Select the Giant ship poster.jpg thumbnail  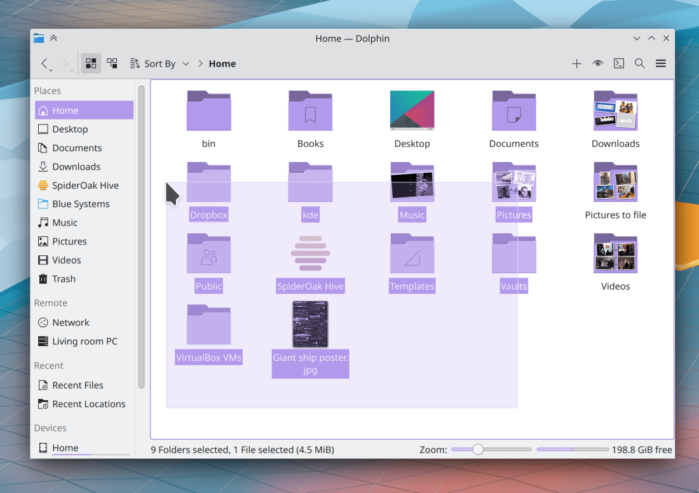pyautogui.click(x=310, y=324)
